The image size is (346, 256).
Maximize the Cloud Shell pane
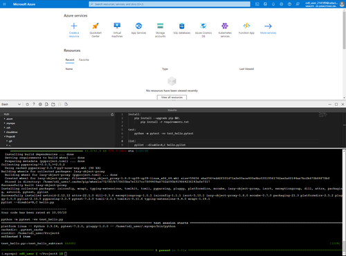pos(336,104)
